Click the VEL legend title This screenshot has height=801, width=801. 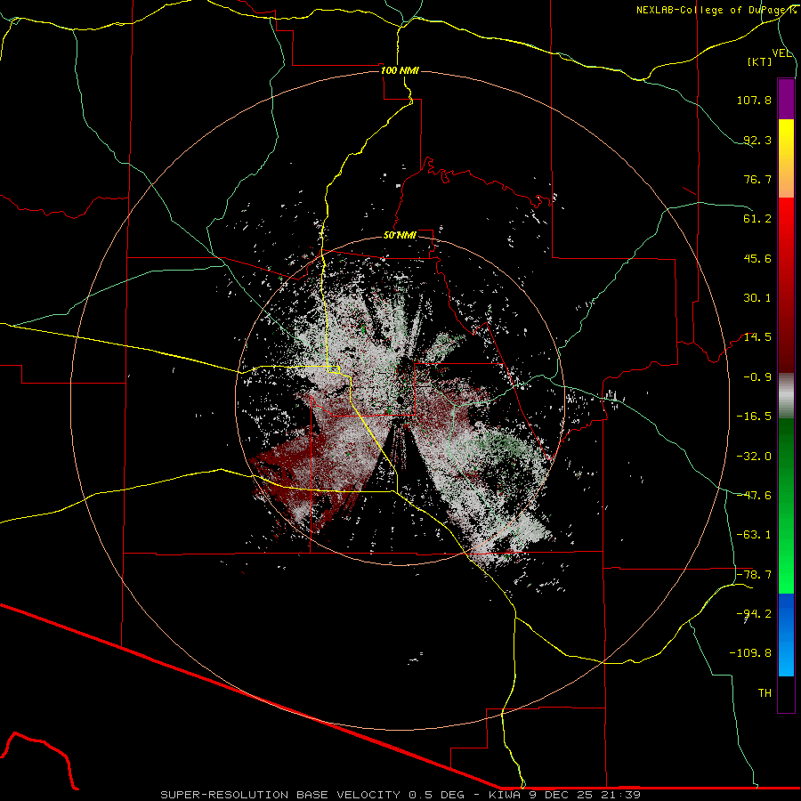pyautogui.click(x=781, y=53)
